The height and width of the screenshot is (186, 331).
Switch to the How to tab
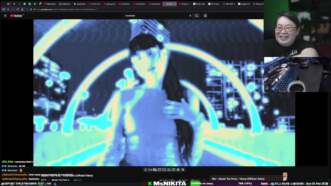coord(95,4)
